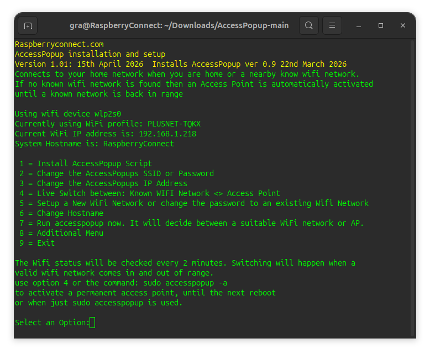
Task: Click option 6 Change Hostname
Action: (x=61, y=213)
